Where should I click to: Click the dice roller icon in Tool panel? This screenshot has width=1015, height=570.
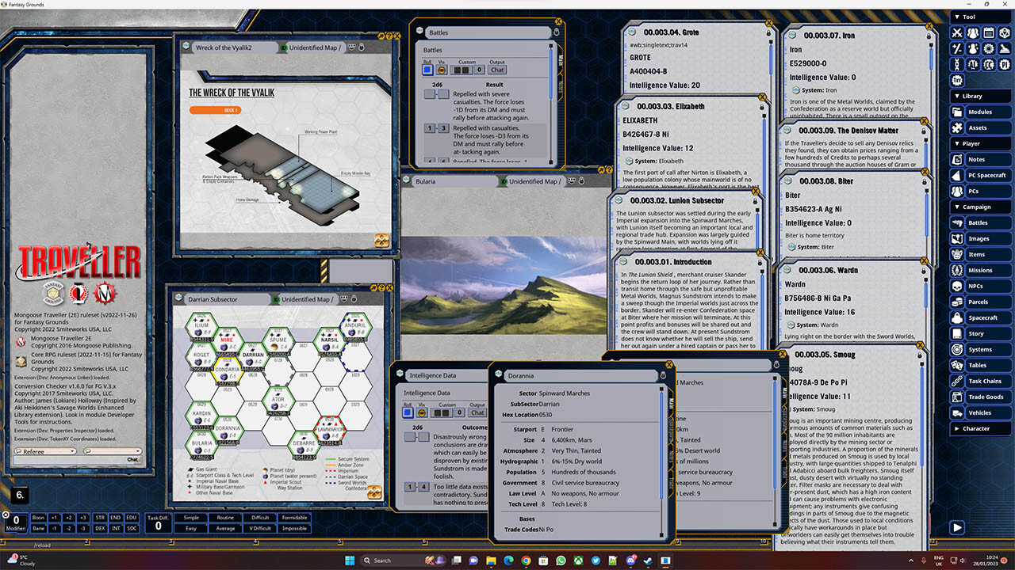coord(1005,32)
